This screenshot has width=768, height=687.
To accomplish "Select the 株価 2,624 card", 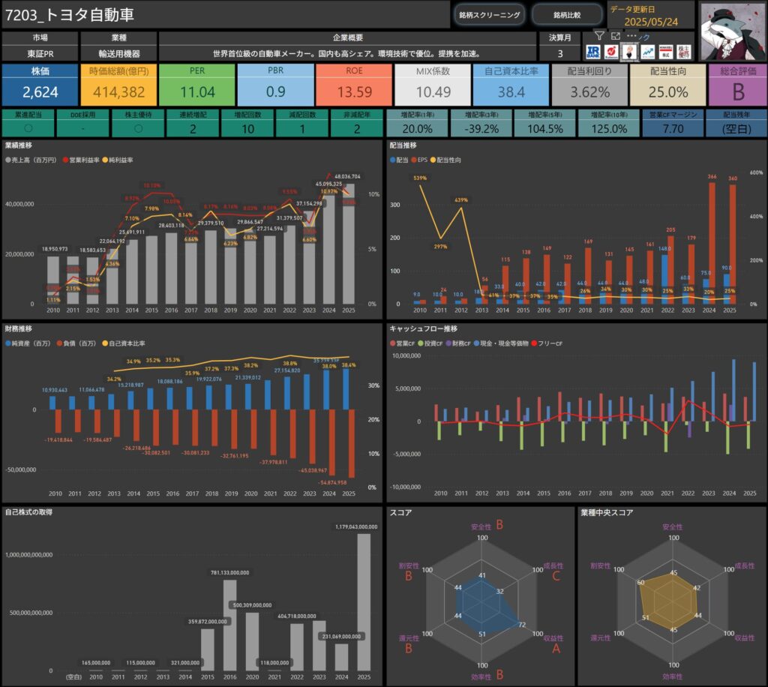I will coord(40,85).
